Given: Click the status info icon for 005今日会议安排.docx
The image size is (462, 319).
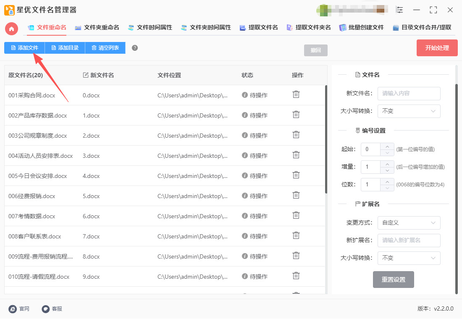Looking at the screenshot, I should (244, 175).
